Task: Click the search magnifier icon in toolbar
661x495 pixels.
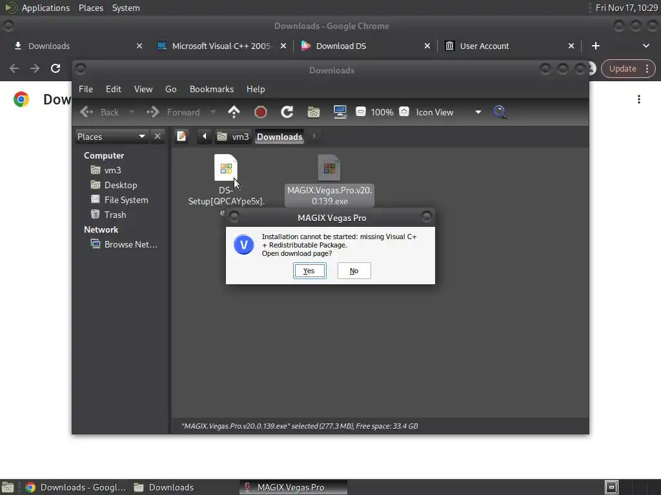Action: 500,112
